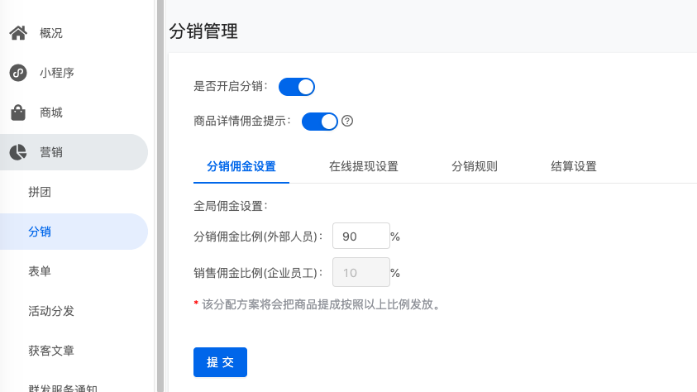
Task: Collapse the 营销 sidebar menu
Action: (74, 152)
